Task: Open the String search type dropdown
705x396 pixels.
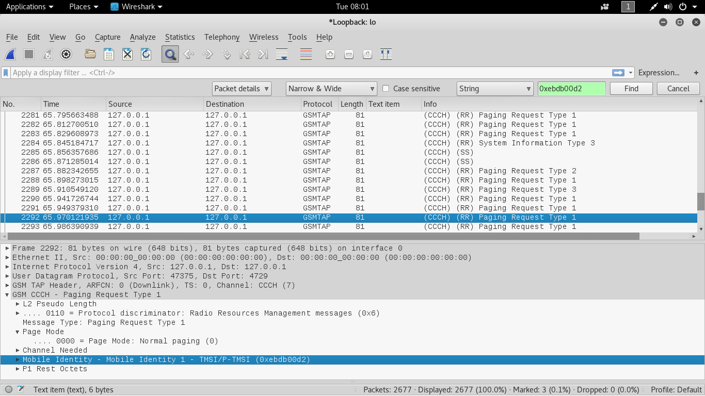Action: click(x=495, y=89)
